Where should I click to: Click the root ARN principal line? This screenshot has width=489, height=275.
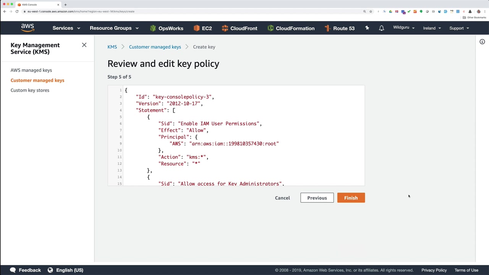(224, 144)
